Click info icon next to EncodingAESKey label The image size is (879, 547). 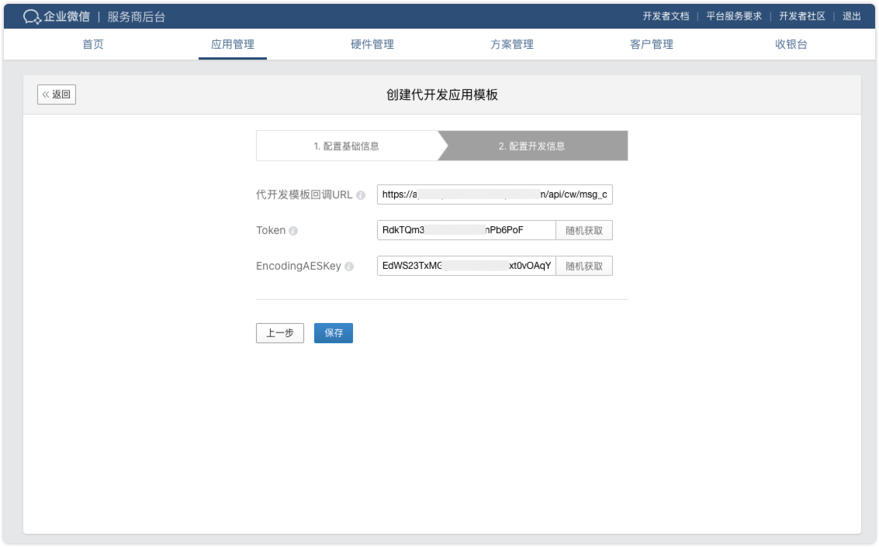(x=349, y=267)
